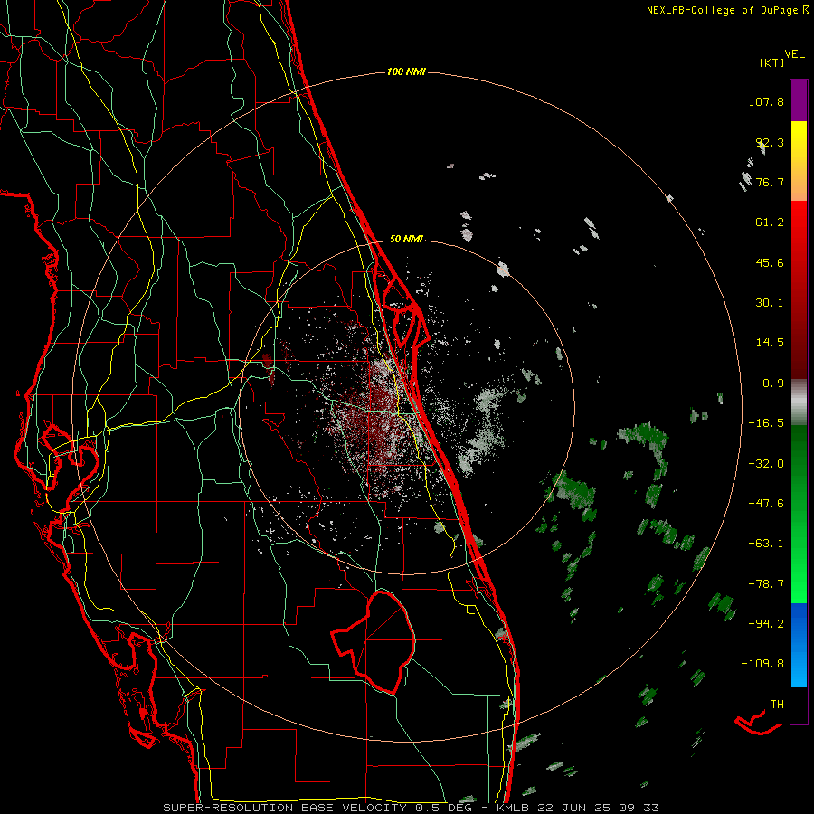Select the 76.7 legend value
The width and height of the screenshot is (814, 814).
coord(770,182)
